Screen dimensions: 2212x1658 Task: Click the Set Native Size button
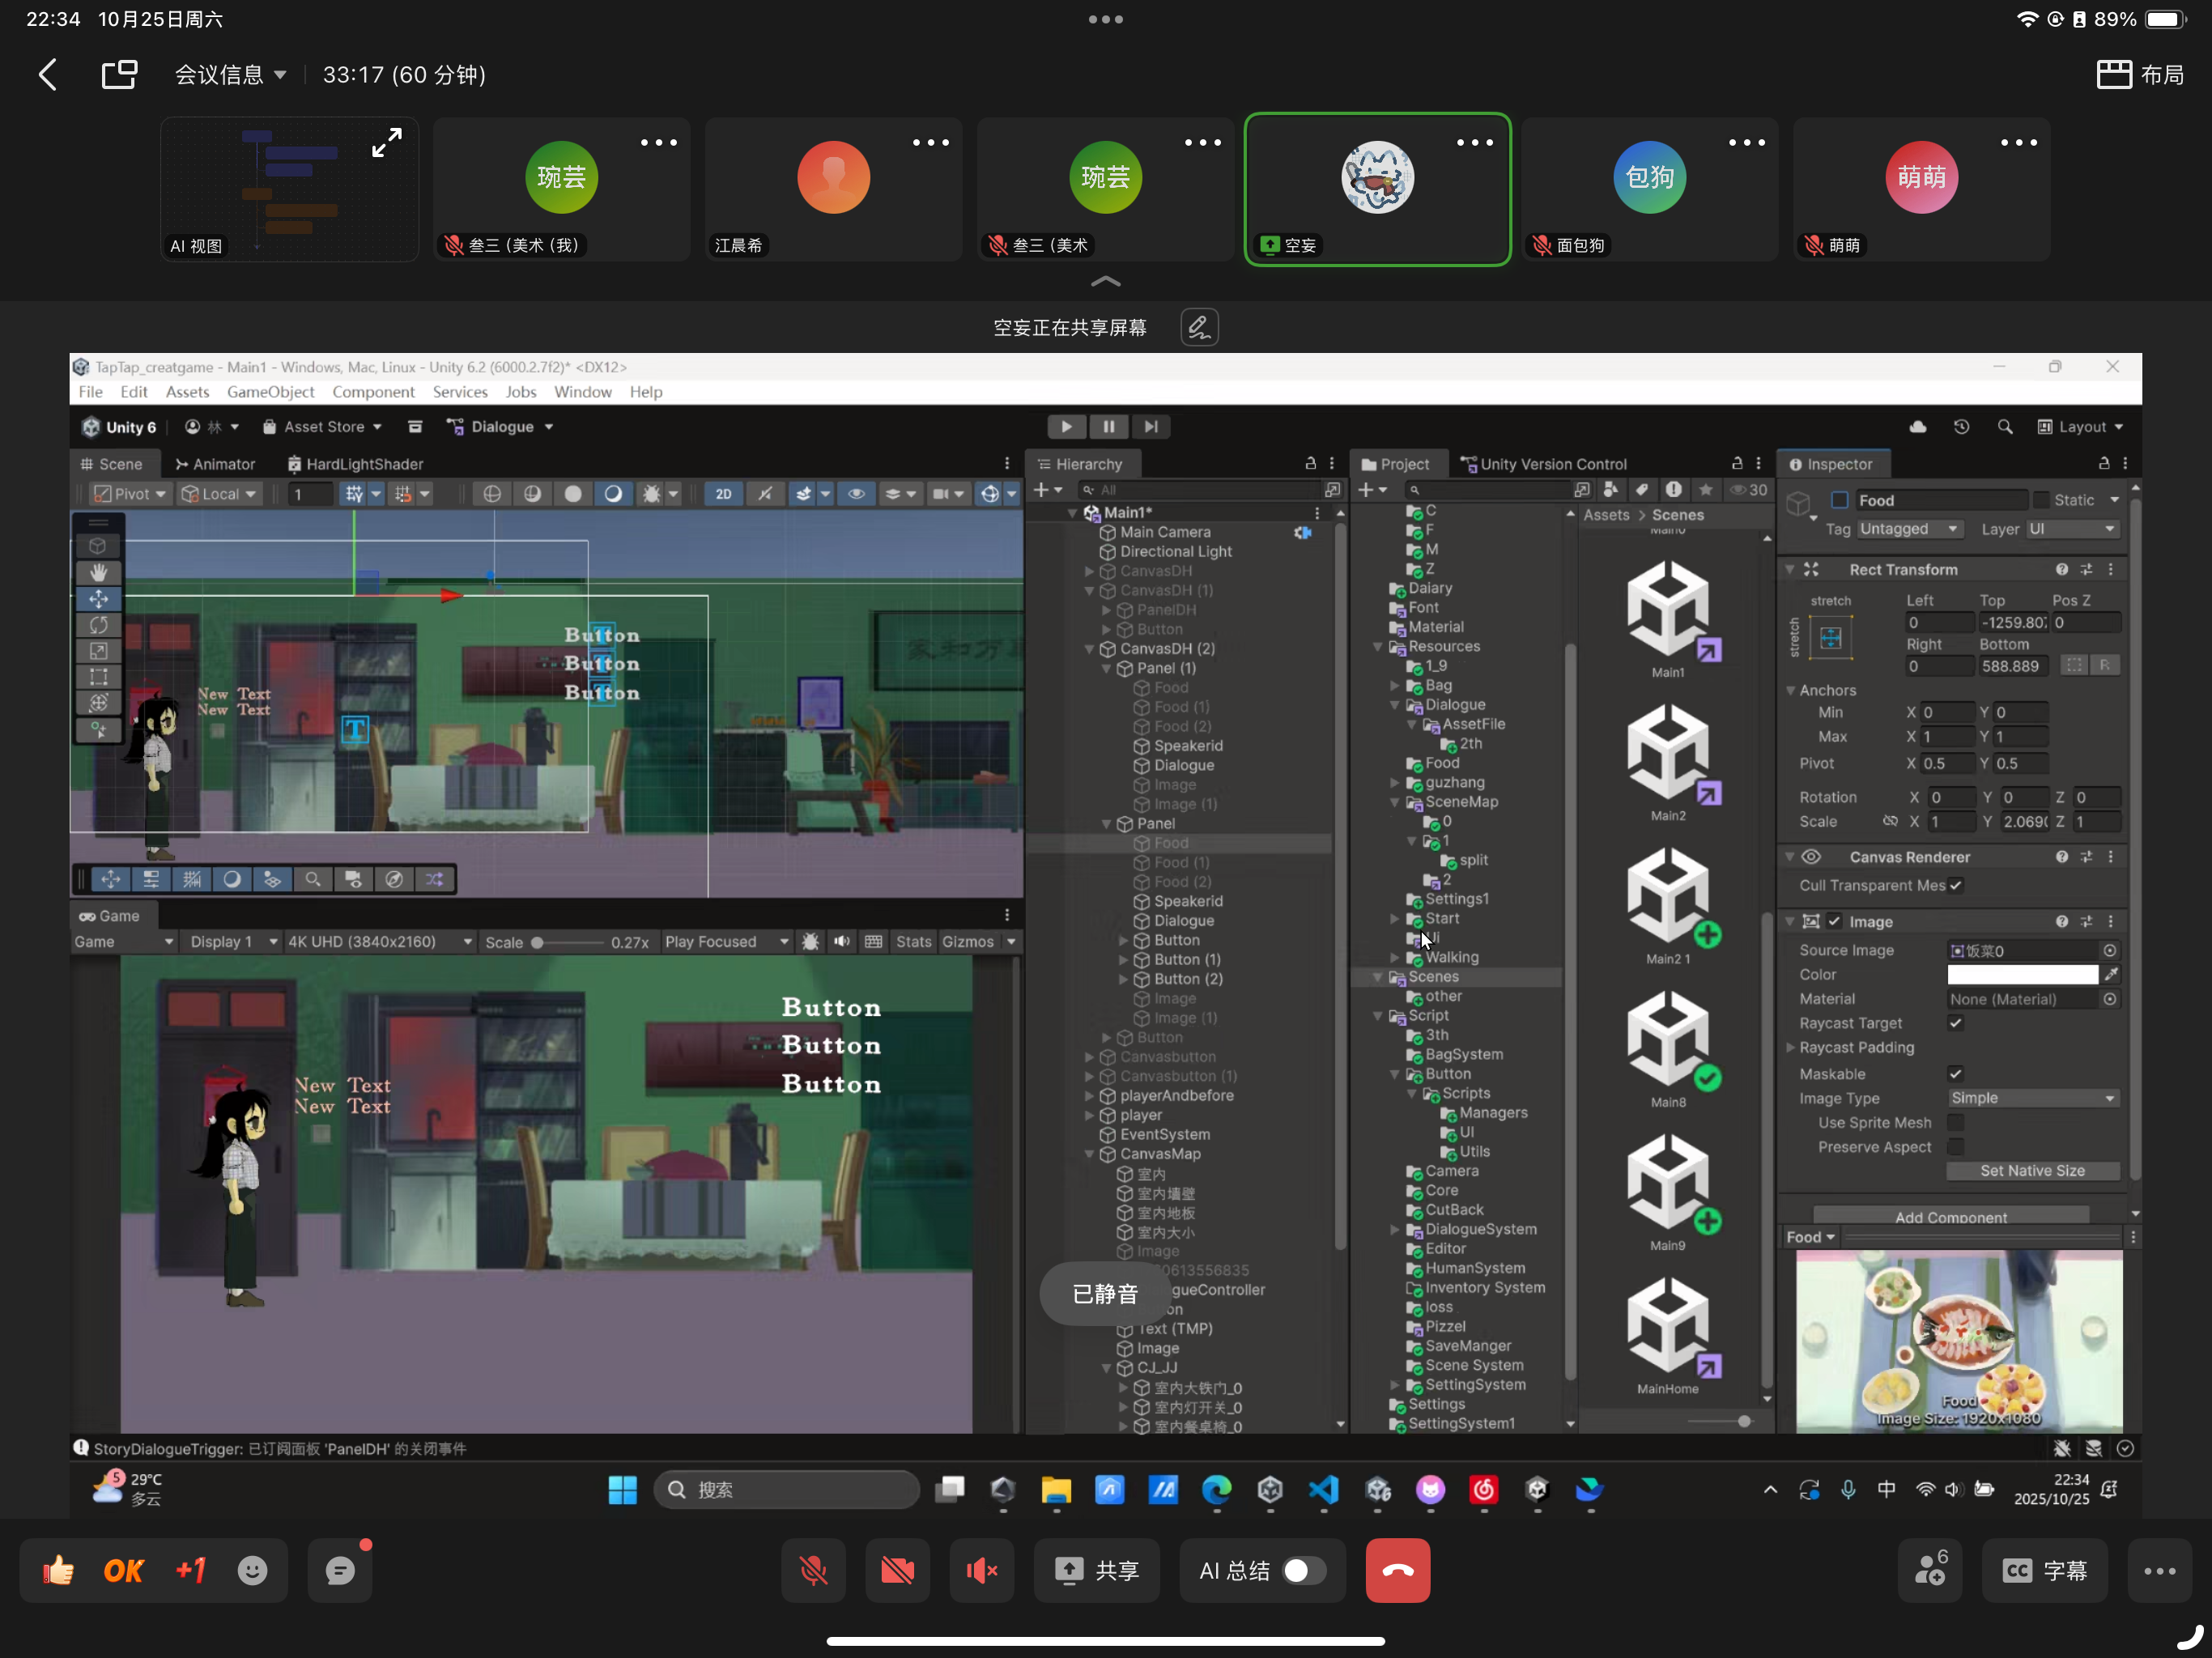coord(2032,1171)
